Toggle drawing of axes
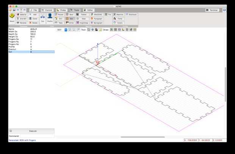 (x=112, y=30)
